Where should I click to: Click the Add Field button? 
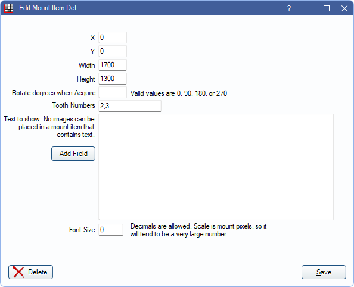coord(73,154)
